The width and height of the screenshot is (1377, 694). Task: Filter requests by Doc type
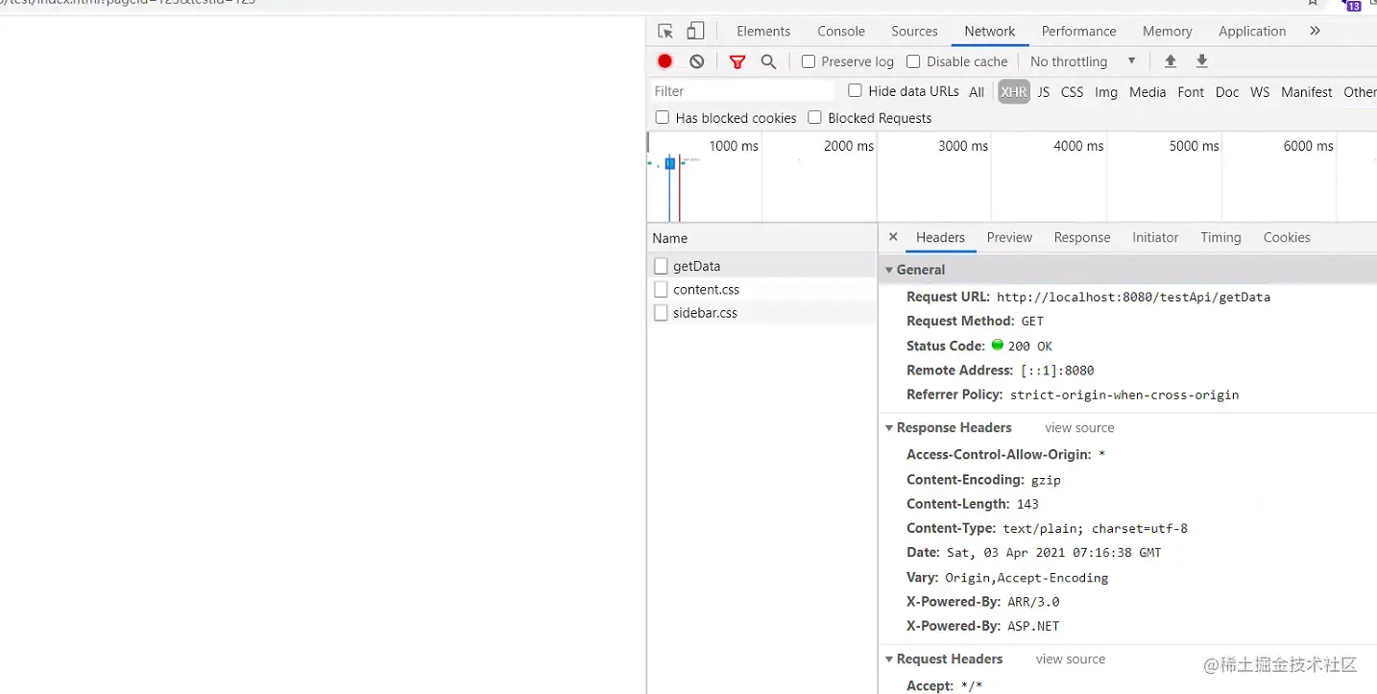pos(1227,92)
